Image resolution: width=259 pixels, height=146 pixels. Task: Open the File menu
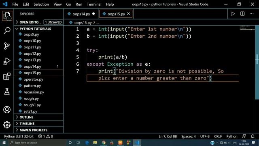coord(15,4)
